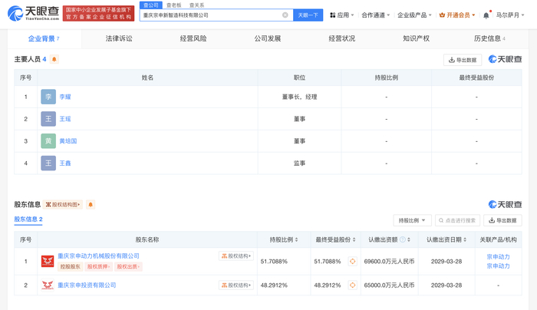Click 重庆宗申动力机械 company logo

pyautogui.click(x=48, y=262)
